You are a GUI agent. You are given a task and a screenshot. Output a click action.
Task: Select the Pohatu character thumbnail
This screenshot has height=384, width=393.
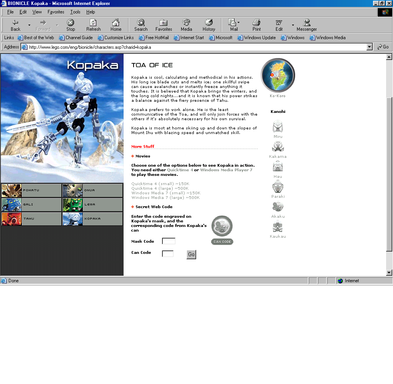coord(31,190)
